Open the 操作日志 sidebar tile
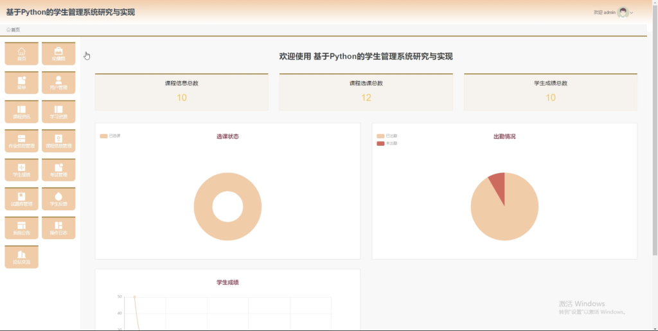 click(58, 228)
